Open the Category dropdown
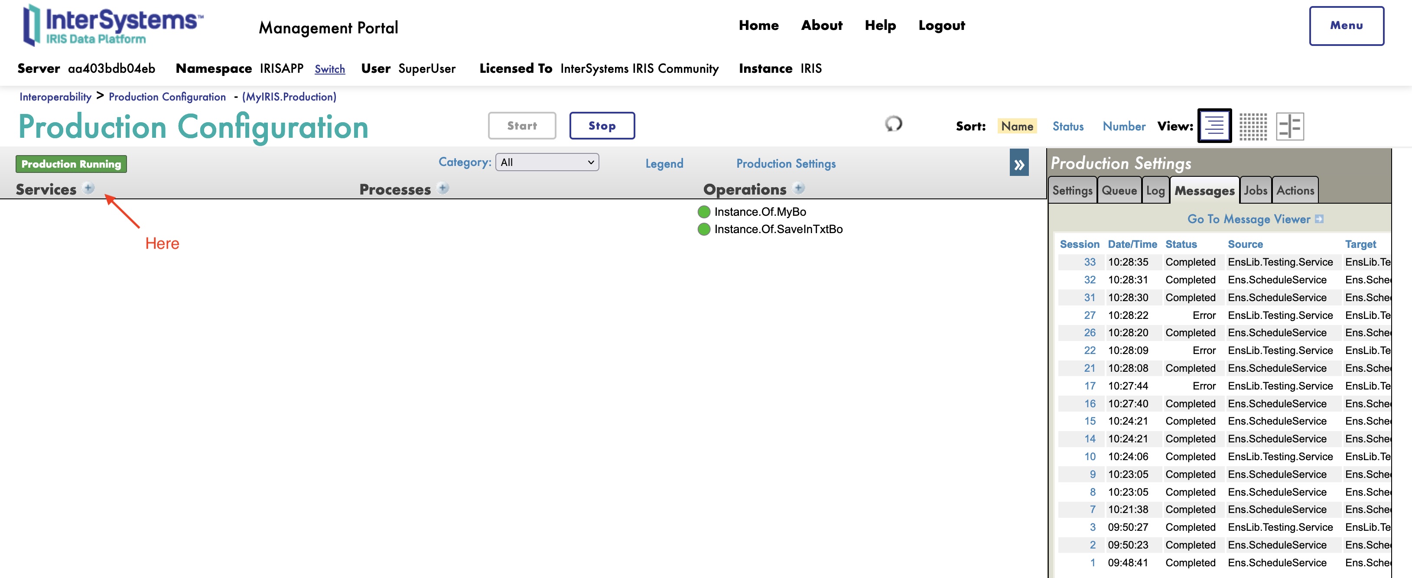This screenshot has height=578, width=1412. coord(547,162)
